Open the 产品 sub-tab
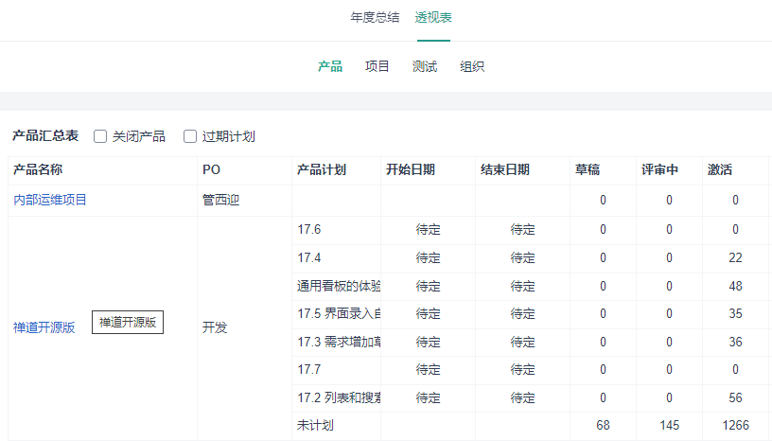The image size is (772, 441). coord(330,66)
